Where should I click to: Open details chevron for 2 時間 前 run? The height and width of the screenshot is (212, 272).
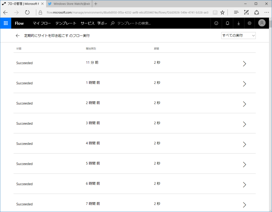coord(244,104)
